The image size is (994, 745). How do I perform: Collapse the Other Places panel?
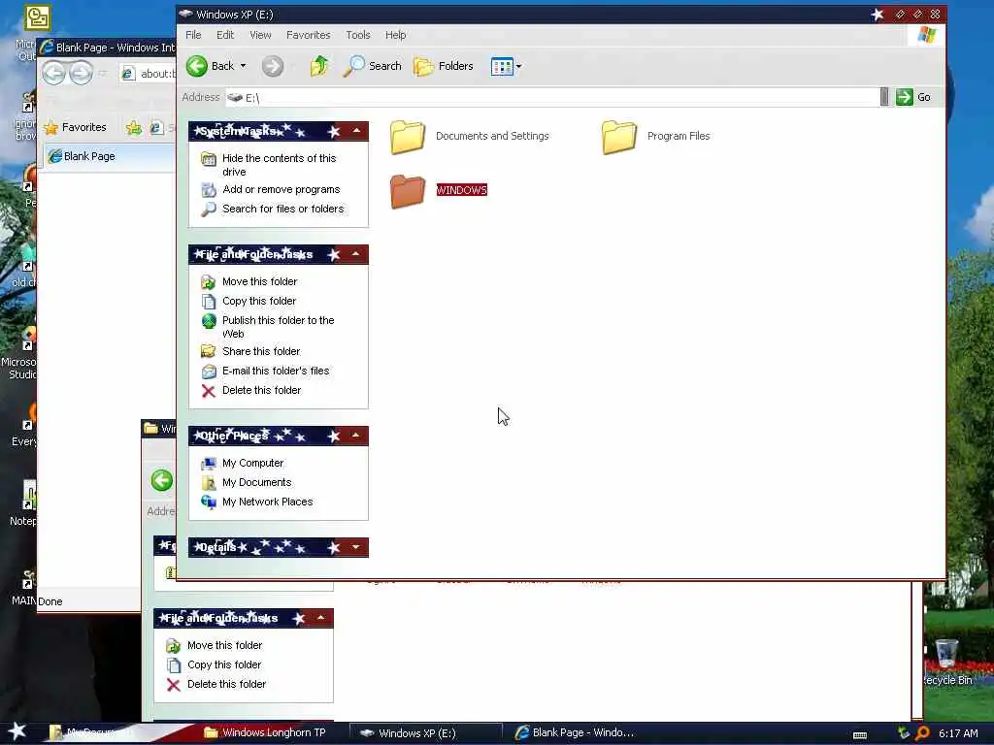[x=355, y=436]
